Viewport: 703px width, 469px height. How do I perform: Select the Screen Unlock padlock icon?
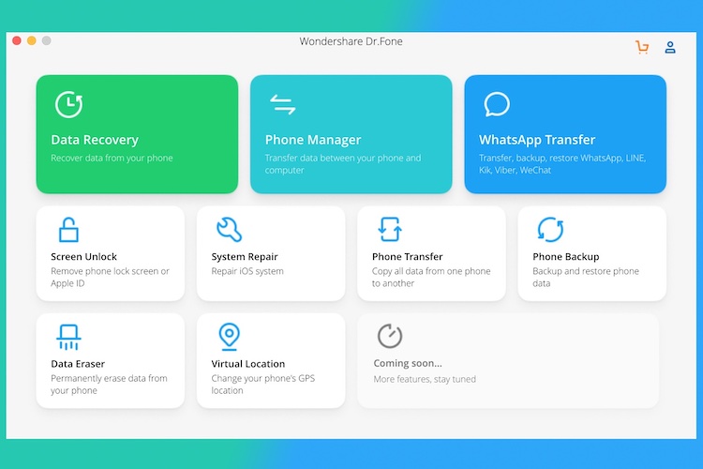point(68,229)
